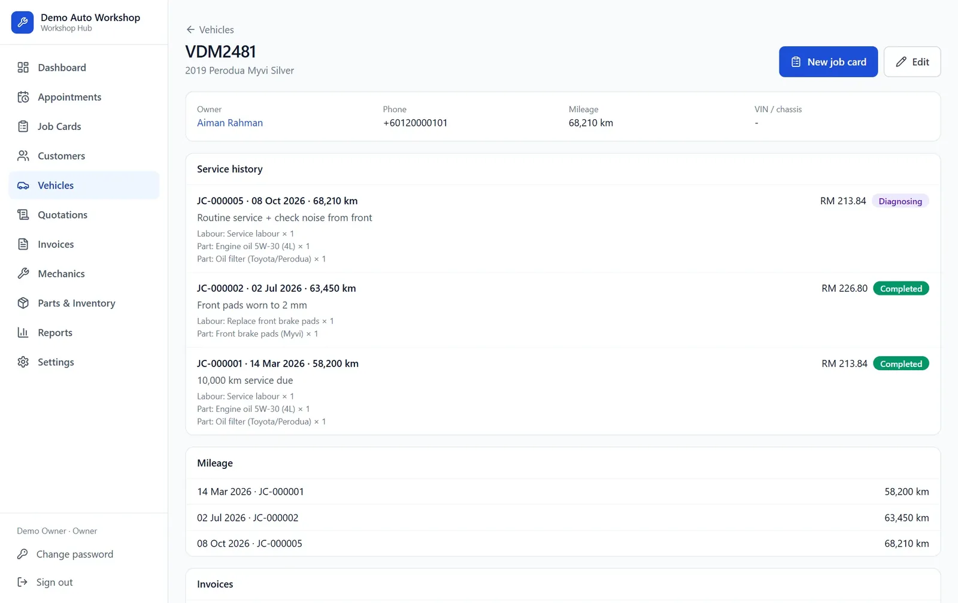Click the Diagnosing status badge
This screenshot has height=603, width=958.
click(x=900, y=201)
